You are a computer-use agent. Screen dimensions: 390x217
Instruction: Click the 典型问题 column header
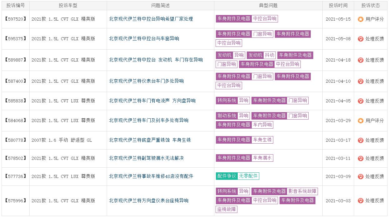[268, 5]
